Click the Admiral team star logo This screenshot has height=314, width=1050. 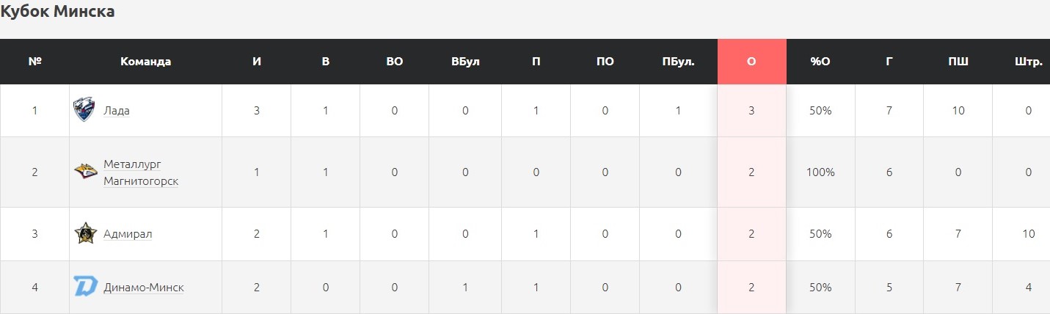pyautogui.click(x=85, y=233)
